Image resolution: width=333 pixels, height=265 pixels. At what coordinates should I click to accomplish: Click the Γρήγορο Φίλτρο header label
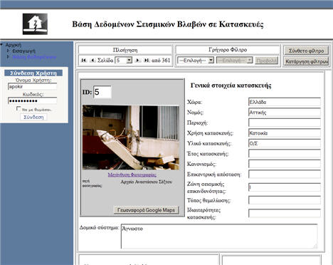[228, 50]
